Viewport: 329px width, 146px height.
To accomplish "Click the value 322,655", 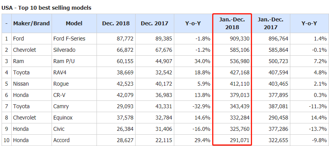I will pos(278,140).
